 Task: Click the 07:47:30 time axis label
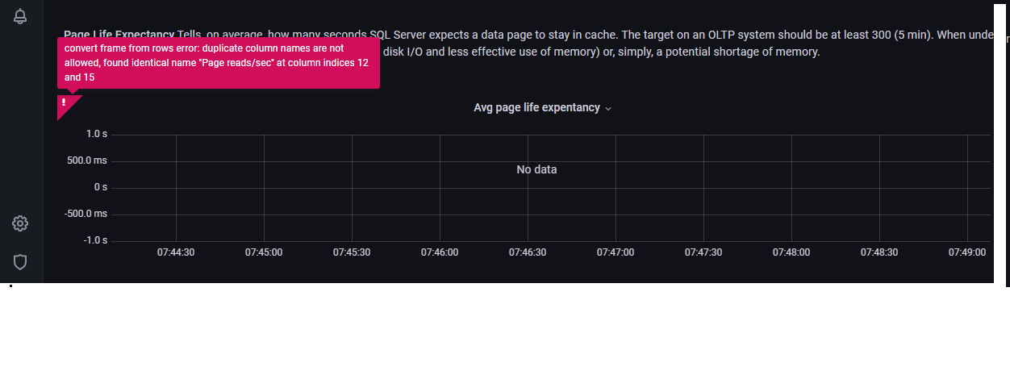pos(703,252)
